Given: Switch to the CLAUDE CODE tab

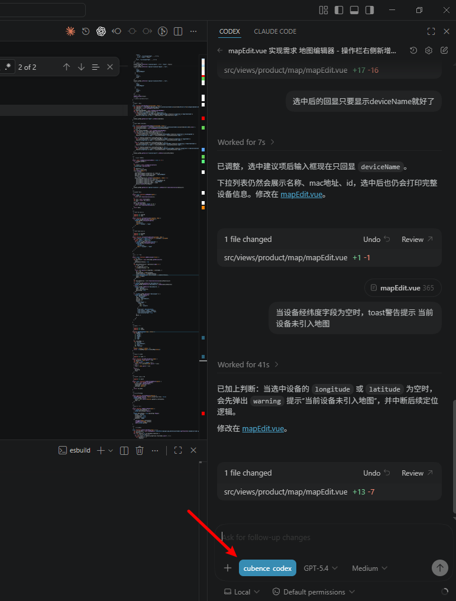Looking at the screenshot, I should pos(275,31).
